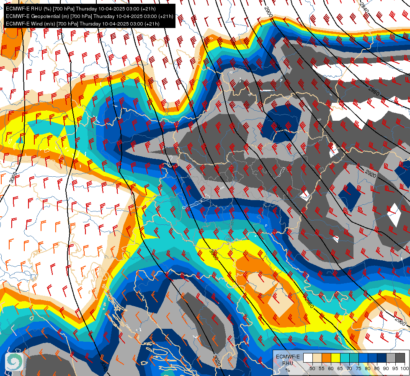Click the swirl logo icon at bottom-left
The image size is (410, 376).
14,361
